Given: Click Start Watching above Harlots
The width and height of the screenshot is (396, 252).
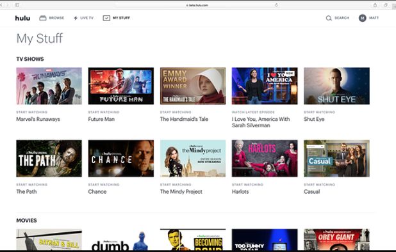Looking at the screenshot, I should [247, 185].
